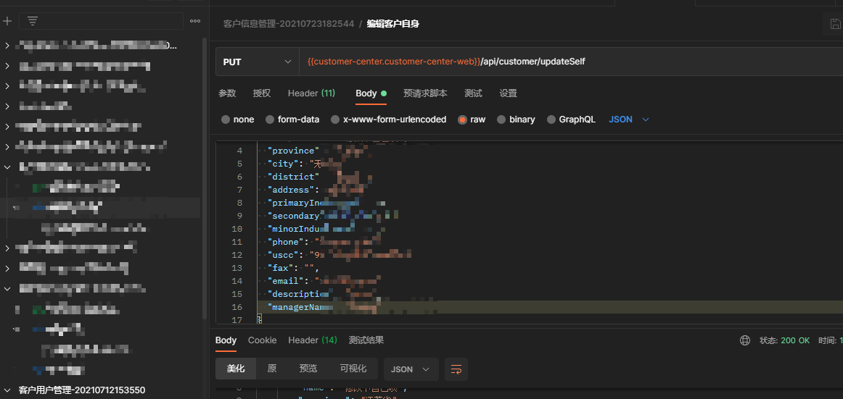Select x-www-form-urlencoded body type
Viewport: 843px width, 399px height.
pos(389,119)
